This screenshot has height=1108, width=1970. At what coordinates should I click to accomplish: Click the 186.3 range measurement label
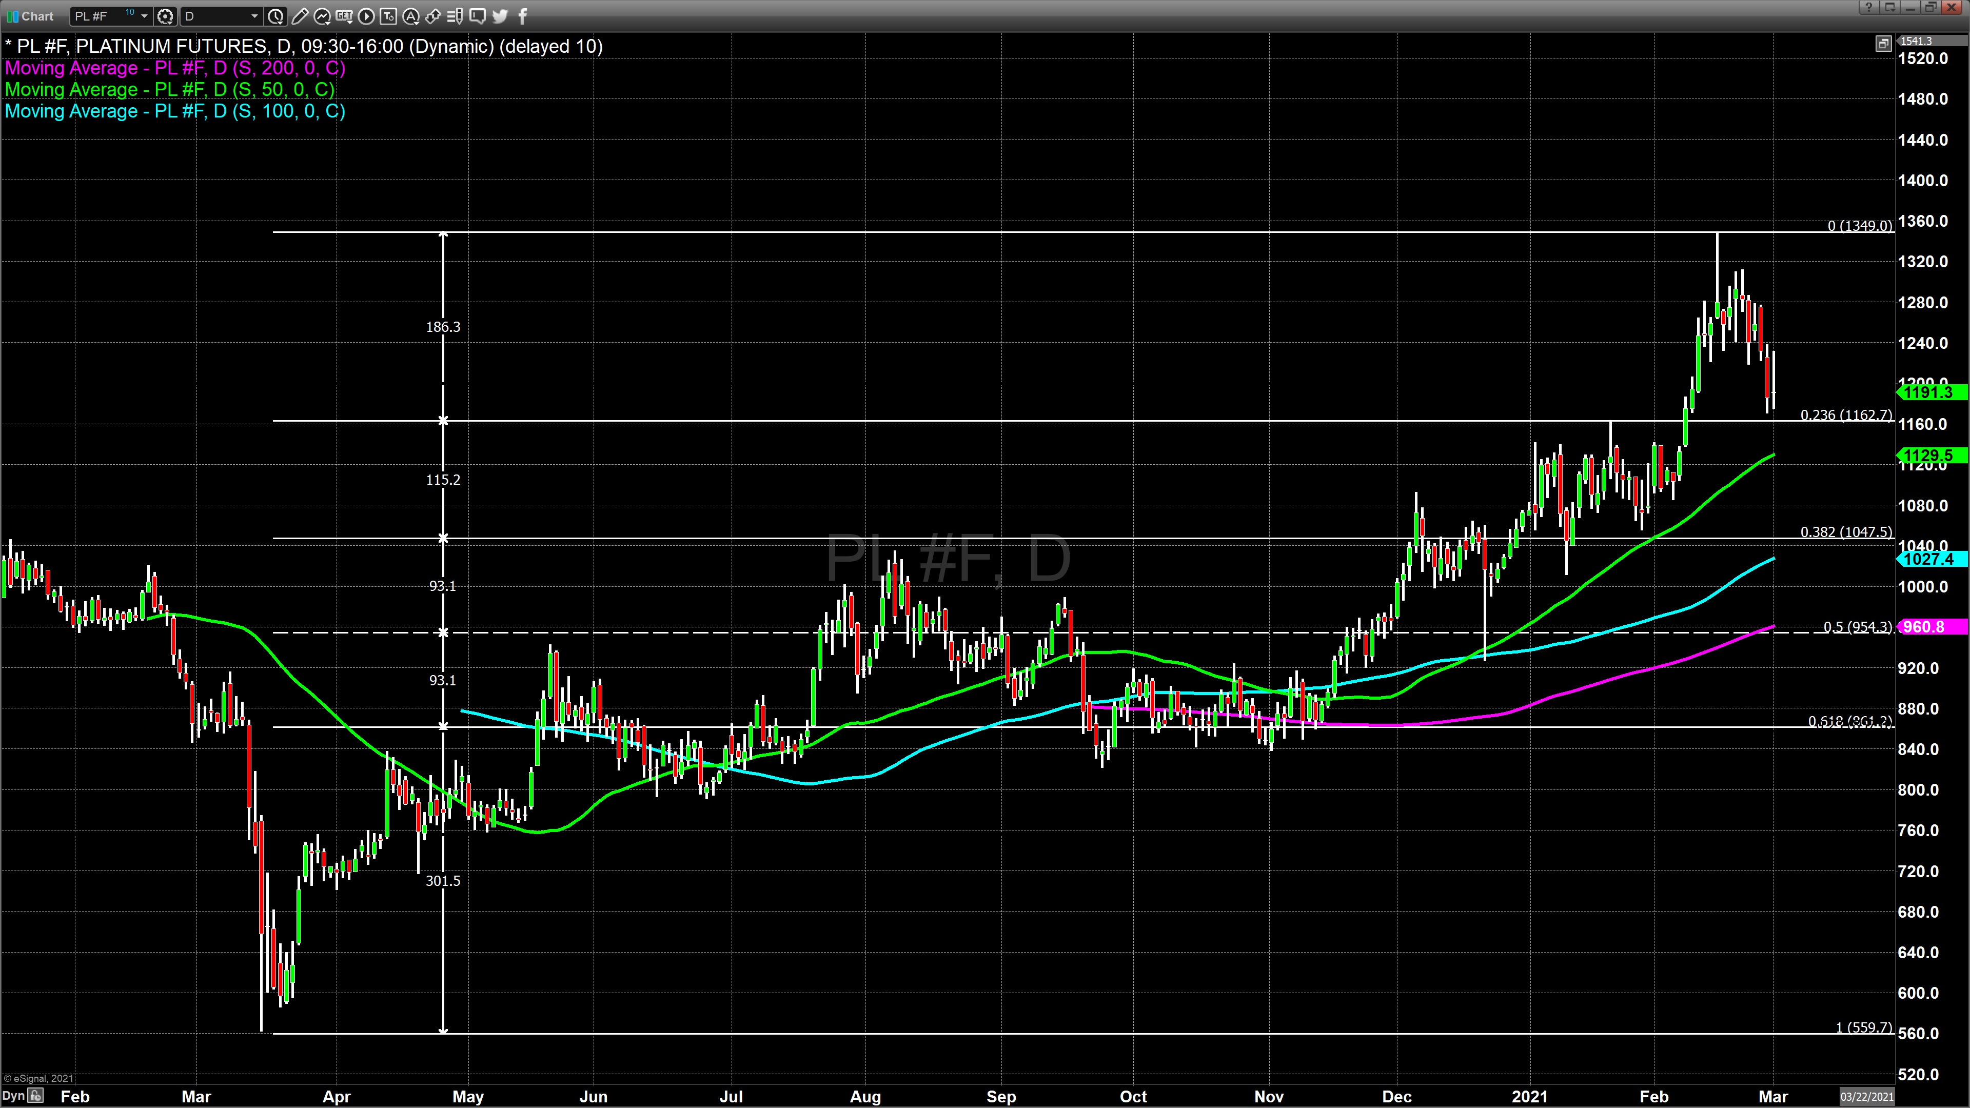point(444,327)
